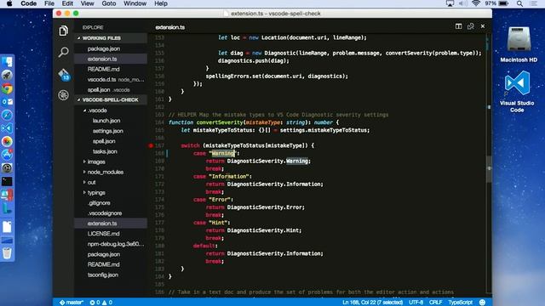Click the selected "Warning" string on line 168
Viewport: 545px width, 306px height.
222,153
